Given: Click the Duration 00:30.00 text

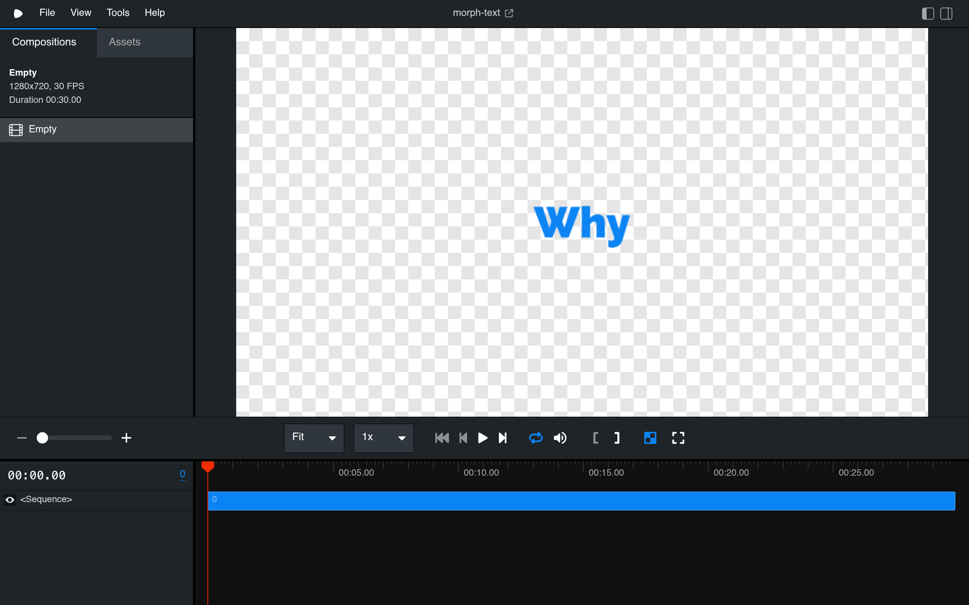Looking at the screenshot, I should pyautogui.click(x=45, y=99).
